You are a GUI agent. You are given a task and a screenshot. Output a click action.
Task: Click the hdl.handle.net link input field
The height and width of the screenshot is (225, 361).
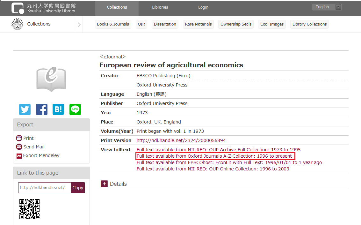(45, 188)
